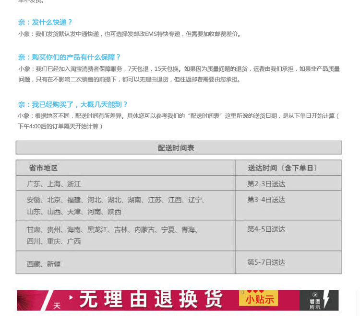This screenshot has width=360, height=316.
Task: Select the 第5-7日送达 delivery time cell
Action: [266, 262]
